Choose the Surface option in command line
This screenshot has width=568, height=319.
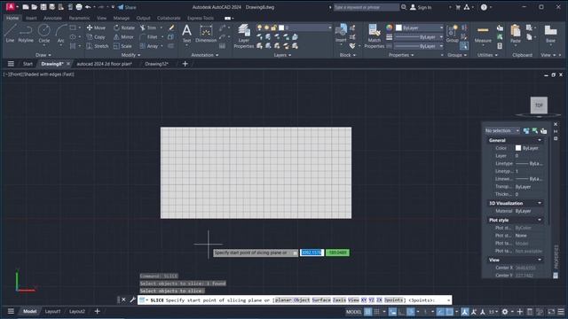tap(321, 300)
